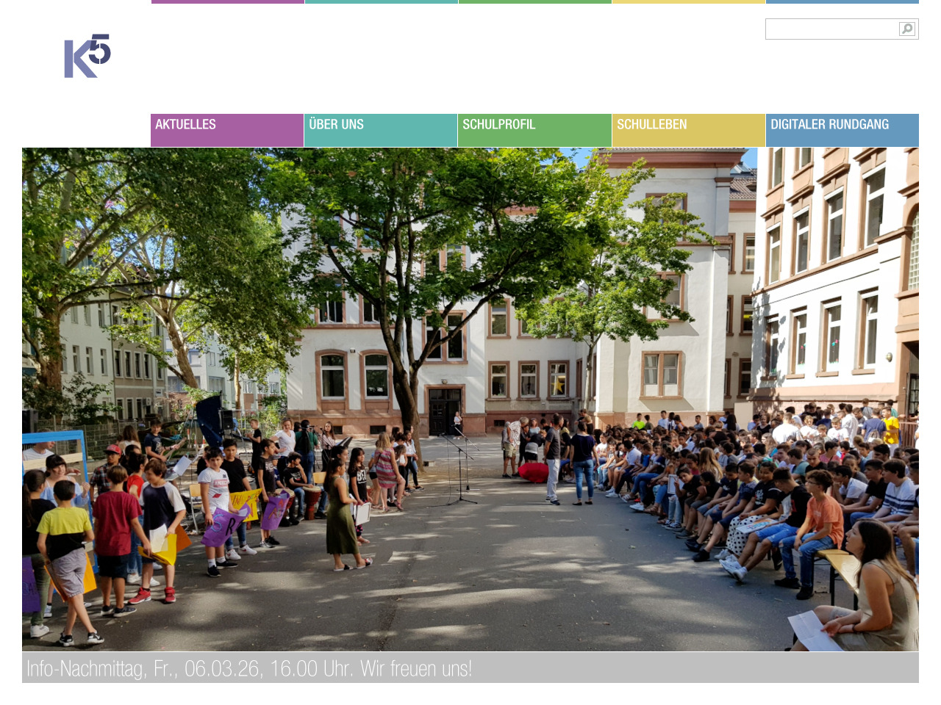
Task: Focus the search text field
Action: click(x=831, y=29)
